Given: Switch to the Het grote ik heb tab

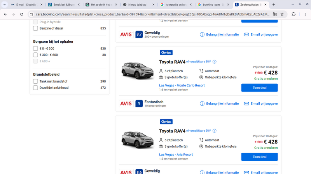Looking at the screenshot, I should [x=101, y=5].
